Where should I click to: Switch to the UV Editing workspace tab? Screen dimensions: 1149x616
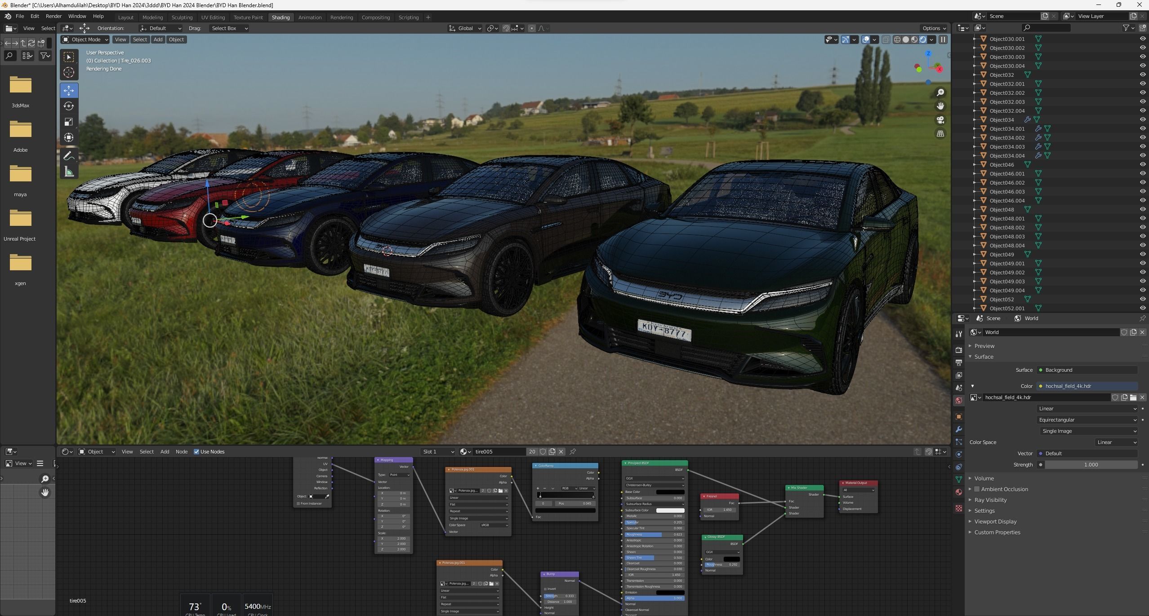(x=213, y=18)
